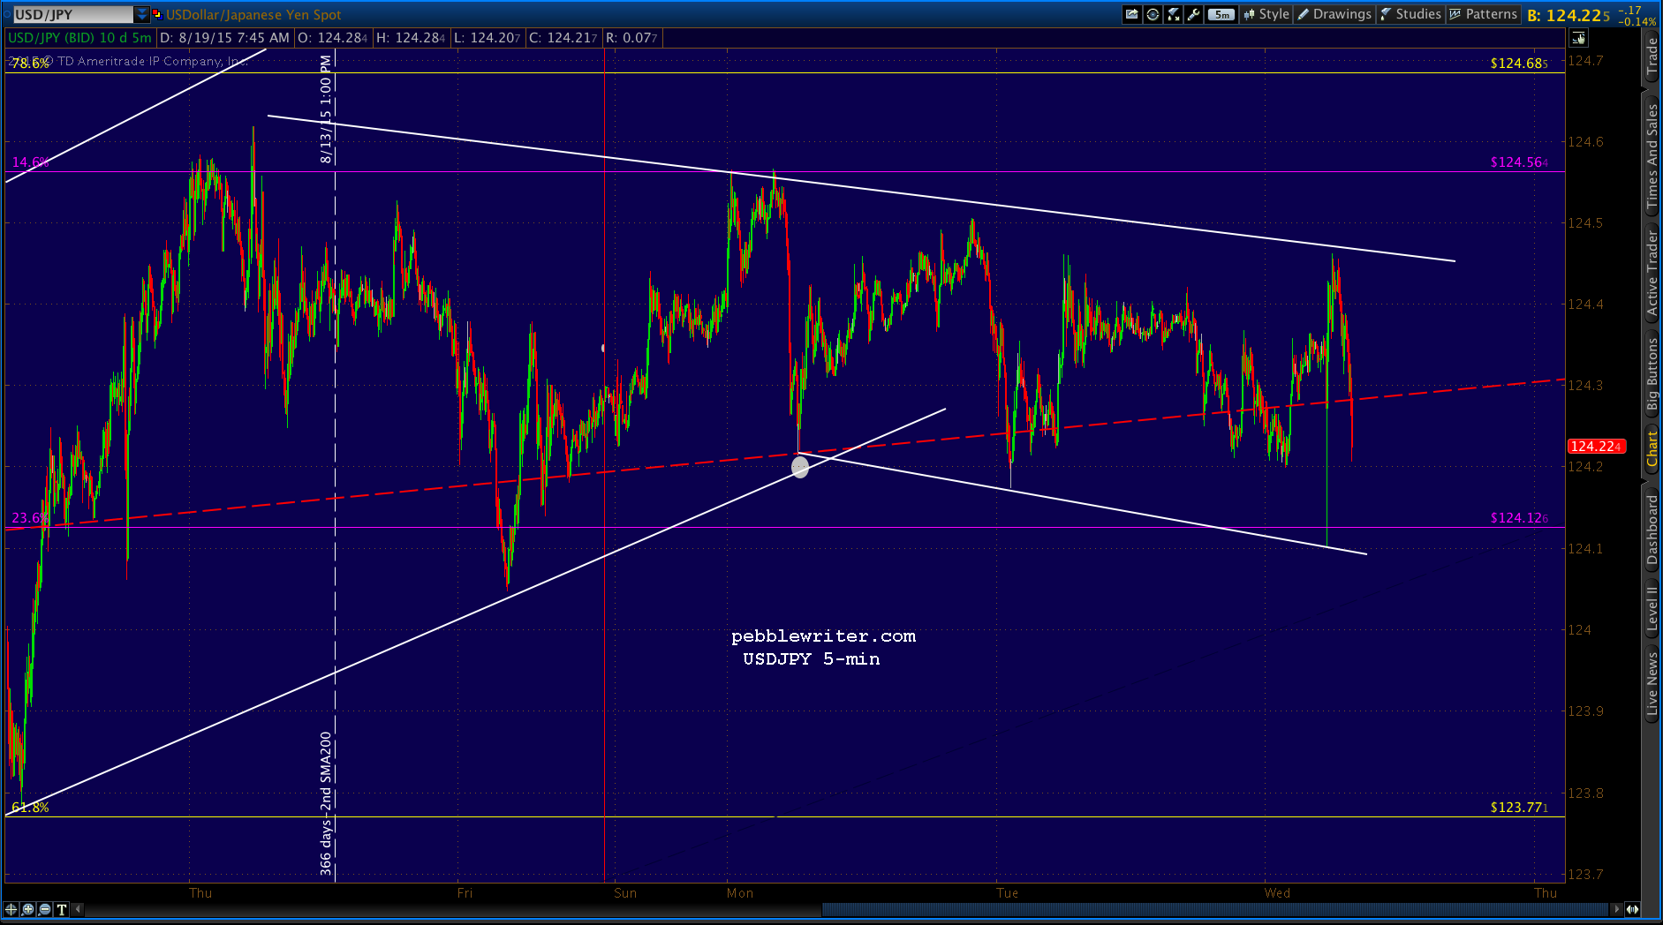Click the O: 124.284 open readout
This screenshot has height=925, width=1663.
(332, 38)
